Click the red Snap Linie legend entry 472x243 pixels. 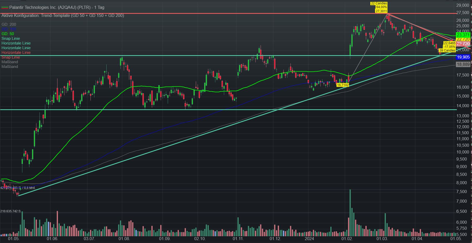point(11,57)
